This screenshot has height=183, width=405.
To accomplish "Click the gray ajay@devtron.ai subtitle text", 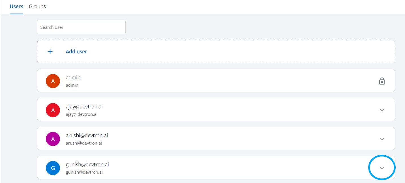I will pyautogui.click(x=82, y=114).
